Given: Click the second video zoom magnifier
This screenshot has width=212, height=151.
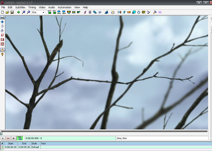Looking at the screenshot, I should point(28,12).
